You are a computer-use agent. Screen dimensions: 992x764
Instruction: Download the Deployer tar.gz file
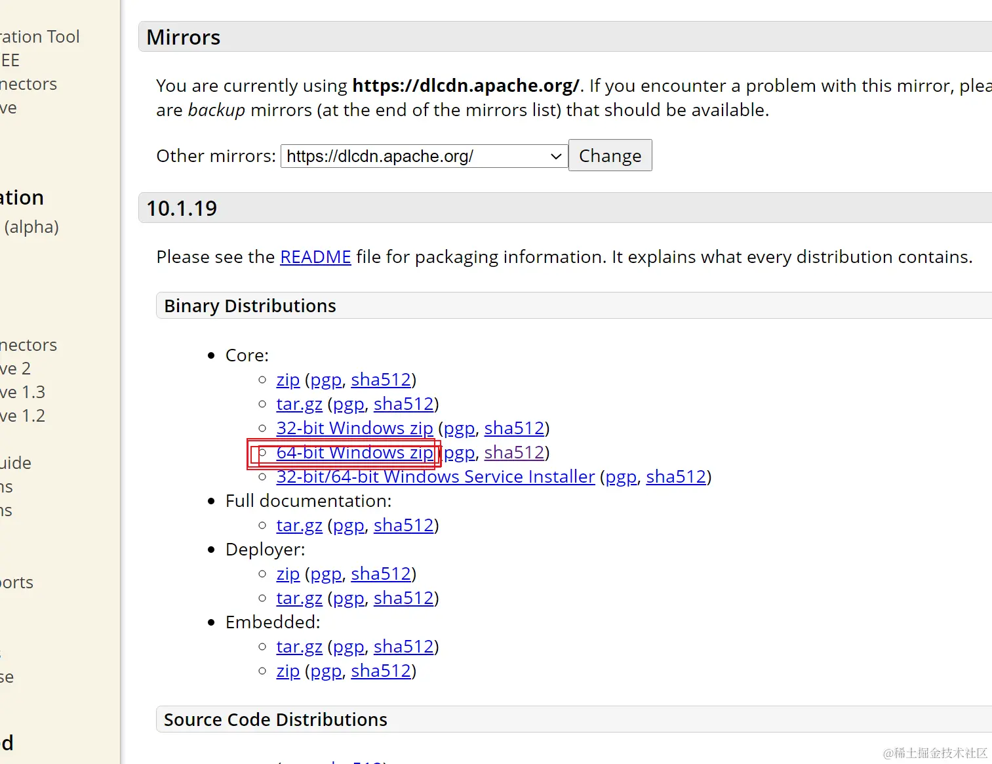pos(299,598)
